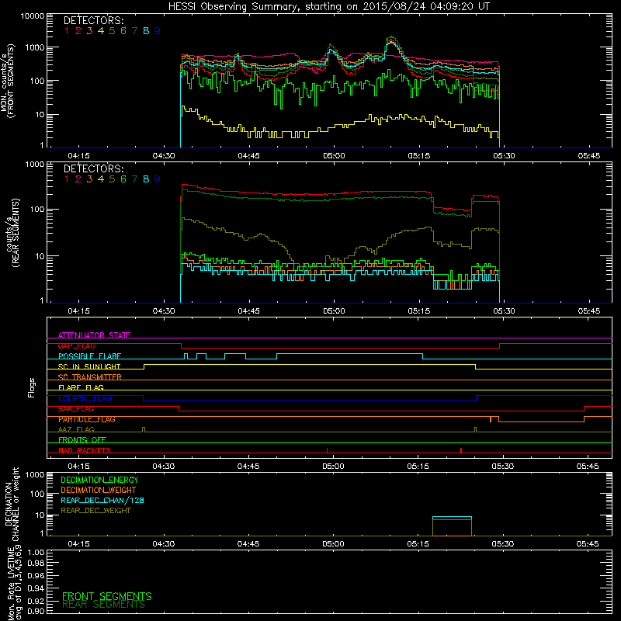The height and width of the screenshot is (621, 621).
Task: Select the PARTICLE_FLAG label
Action: tap(87, 419)
